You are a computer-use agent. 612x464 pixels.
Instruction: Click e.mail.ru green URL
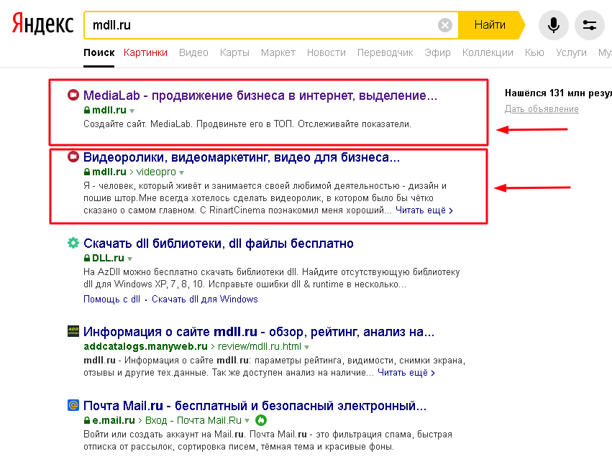tap(114, 420)
